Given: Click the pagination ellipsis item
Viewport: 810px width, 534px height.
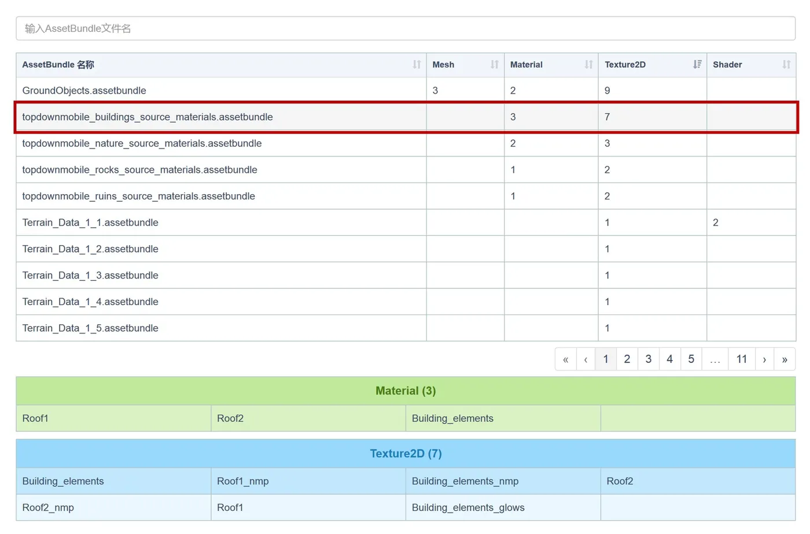Looking at the screenshot, I should pyautogui.click(x=715, y=359).
